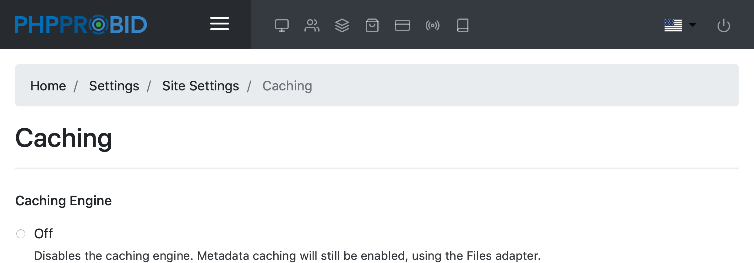
Task: Navigate to Settings breadcrumb link
Action: [x=114, y=86]
